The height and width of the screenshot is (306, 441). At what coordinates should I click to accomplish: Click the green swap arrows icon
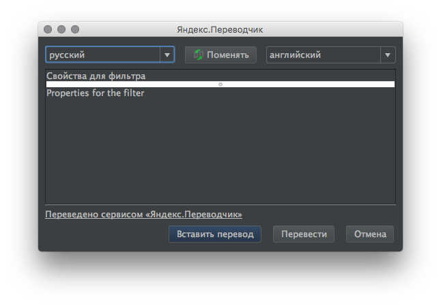tap(199, 55)
